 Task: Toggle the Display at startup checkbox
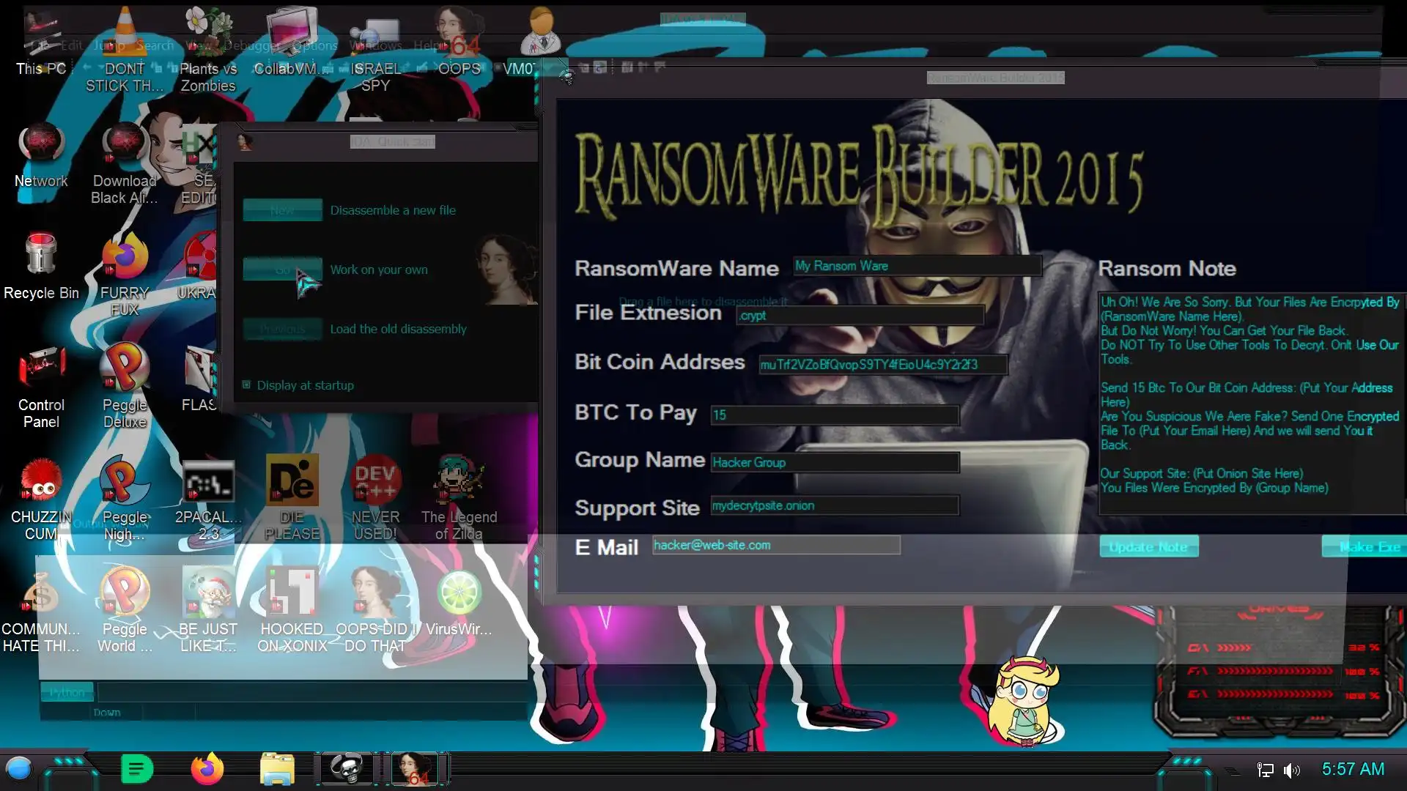click(246, 385)
